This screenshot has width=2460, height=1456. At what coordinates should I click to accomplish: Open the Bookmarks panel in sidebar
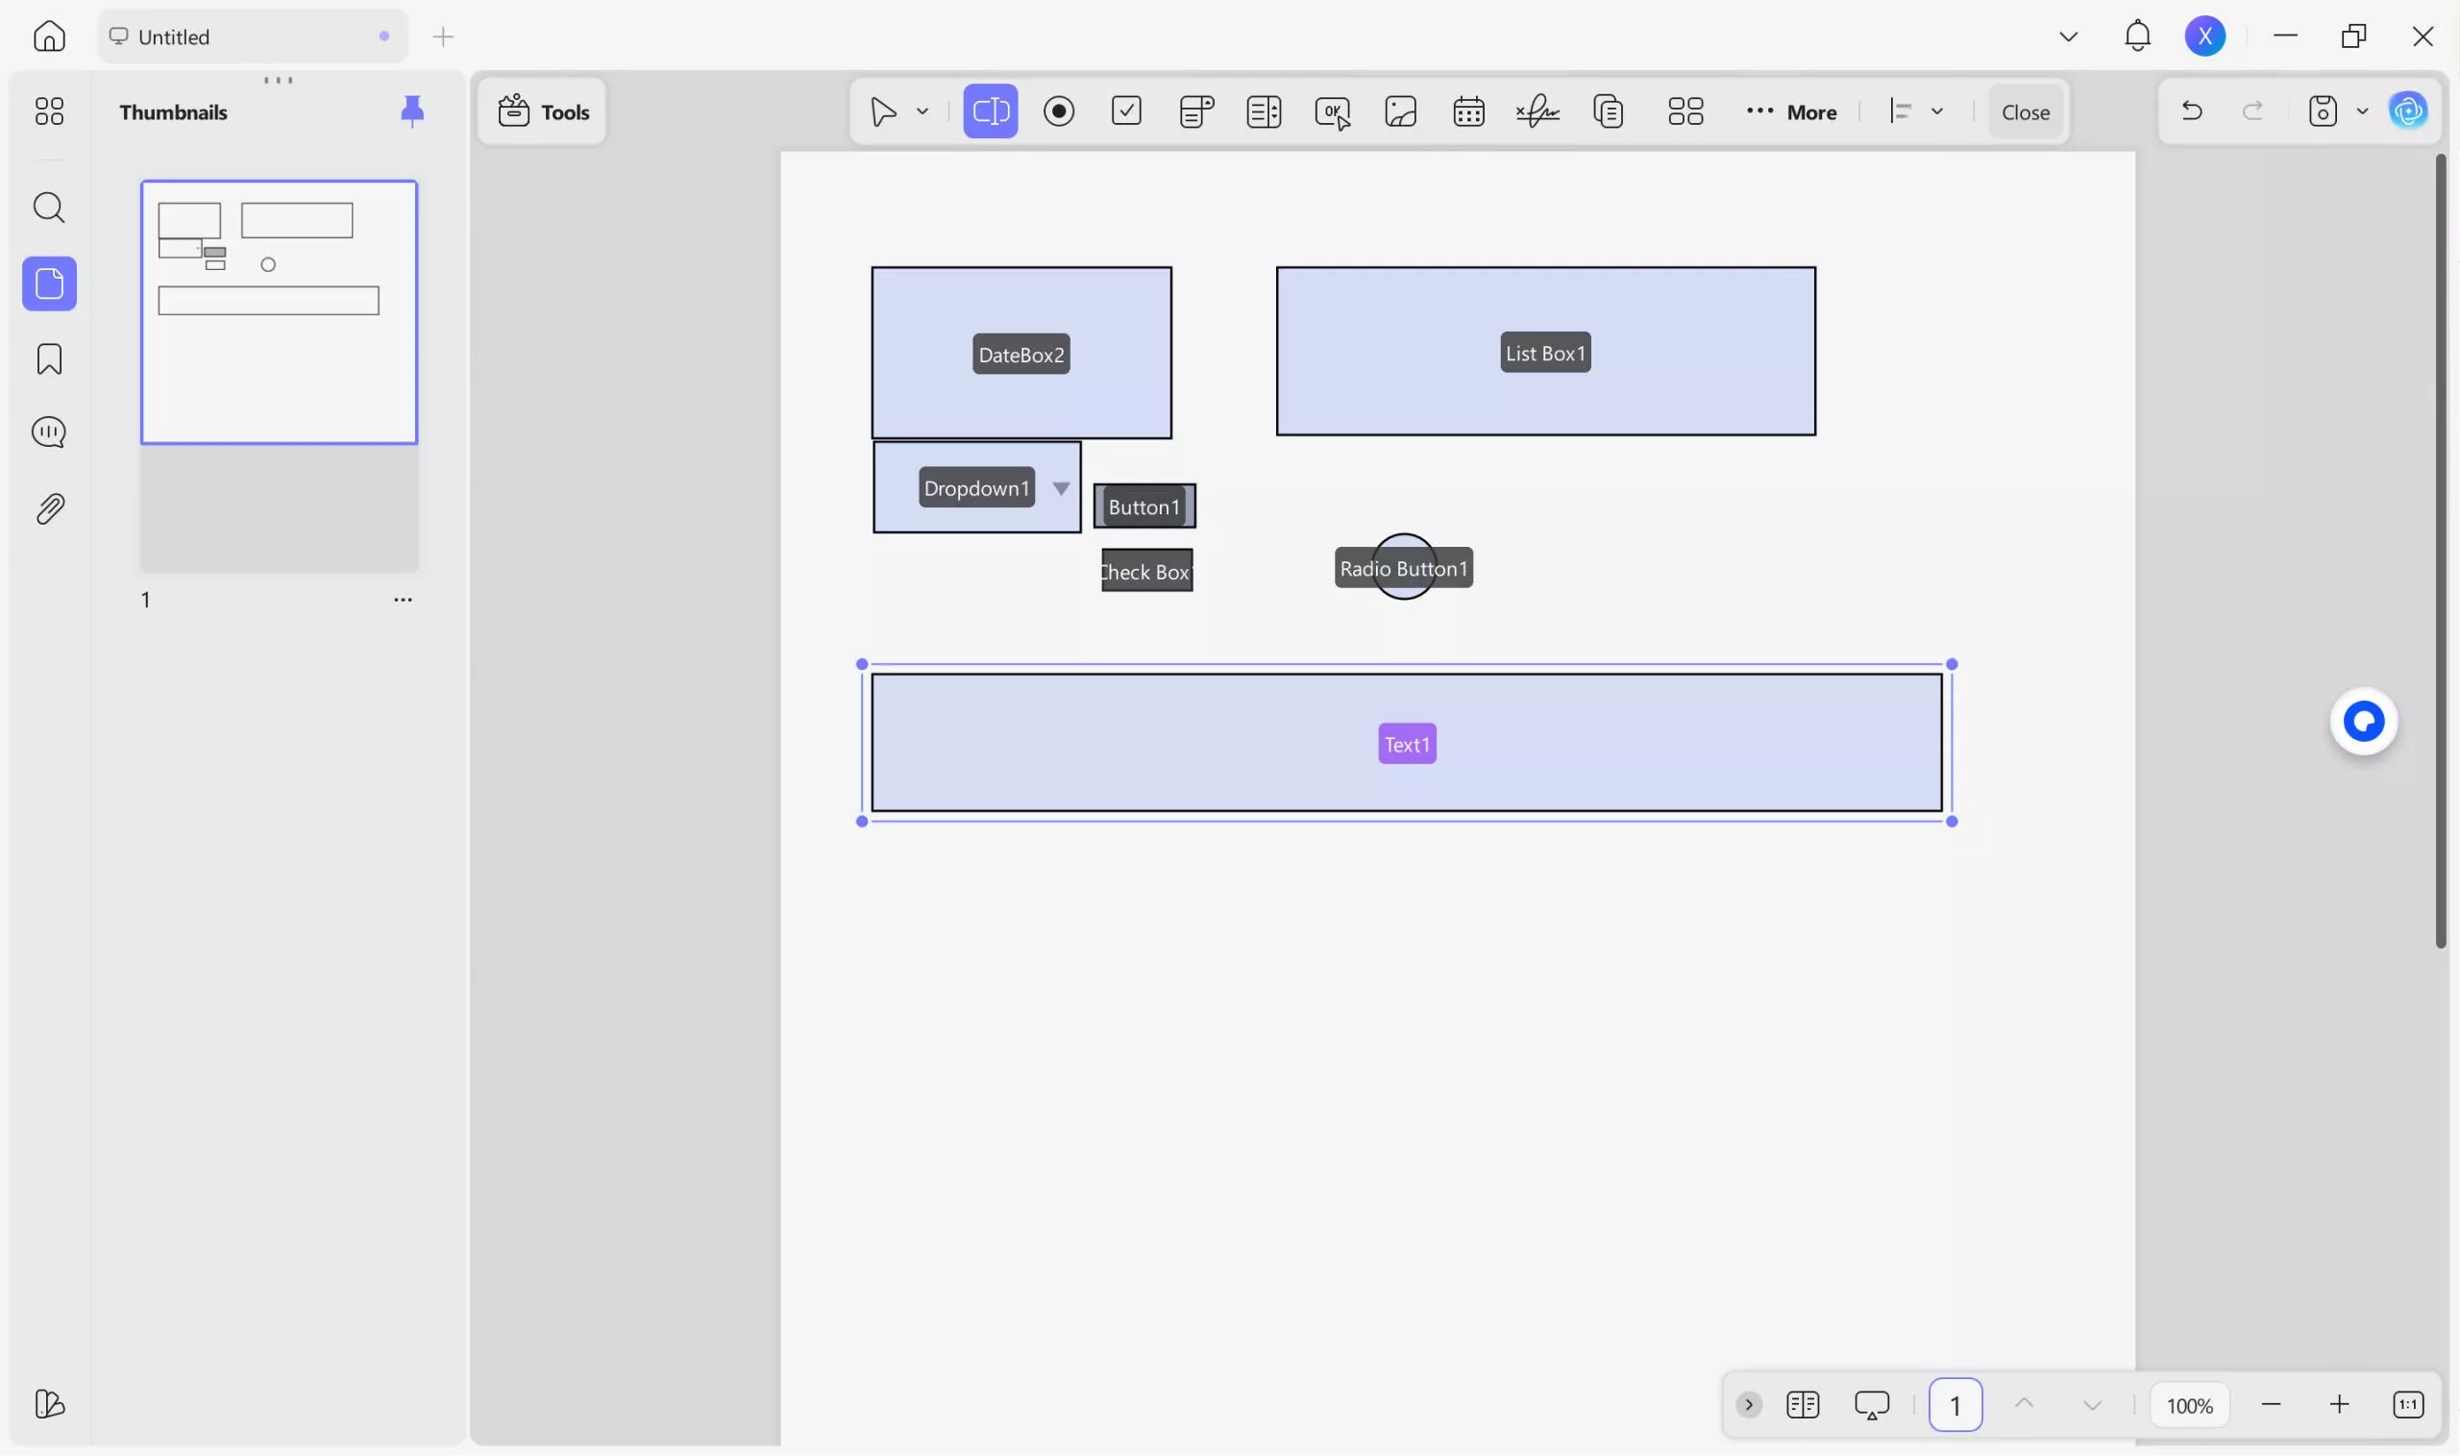click(x=48, y=359)
